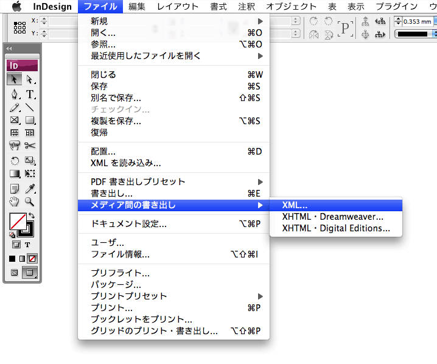Choose 別名で保存... menu item

[x=173, y=98]
